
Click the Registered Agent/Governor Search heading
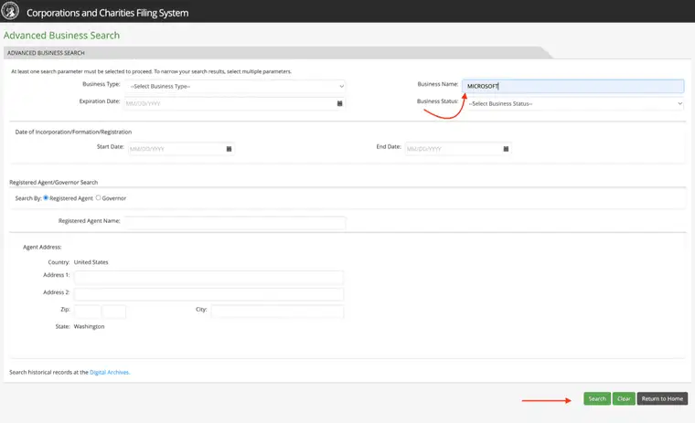tap(54, 183)
